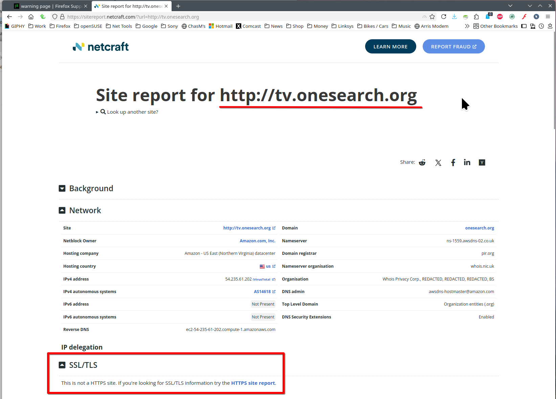The image size is (556, 399).
Task: Click the LEARN MORE button
Action: [x=391, y=47]
